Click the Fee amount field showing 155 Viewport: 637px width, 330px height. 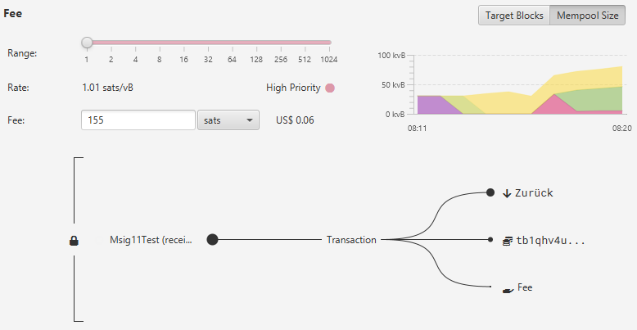click(138, 120)
